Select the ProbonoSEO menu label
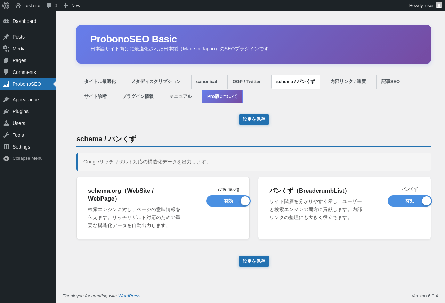Viewport: 445px width, 303px height. coord(27,84)
